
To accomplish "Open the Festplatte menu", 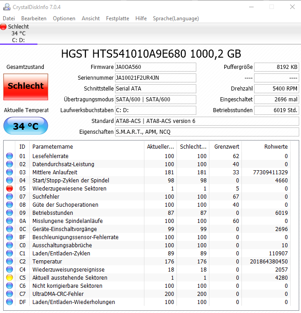I will click(x=117, y=18).
